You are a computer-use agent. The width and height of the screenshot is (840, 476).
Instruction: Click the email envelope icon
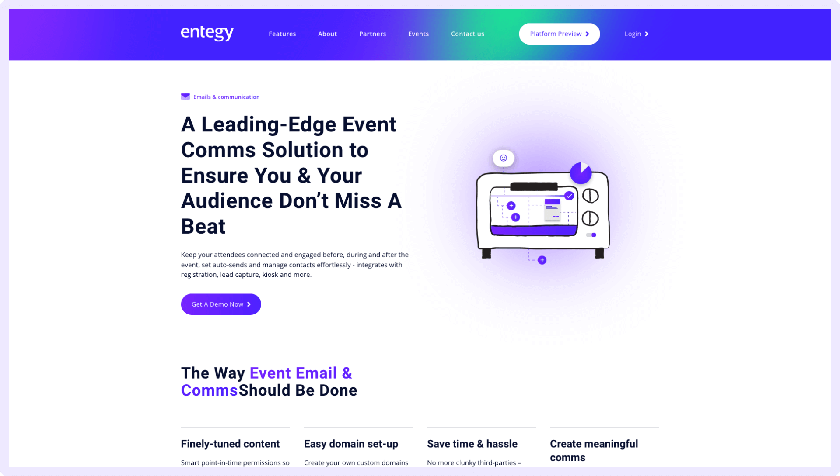pos(185,97)
